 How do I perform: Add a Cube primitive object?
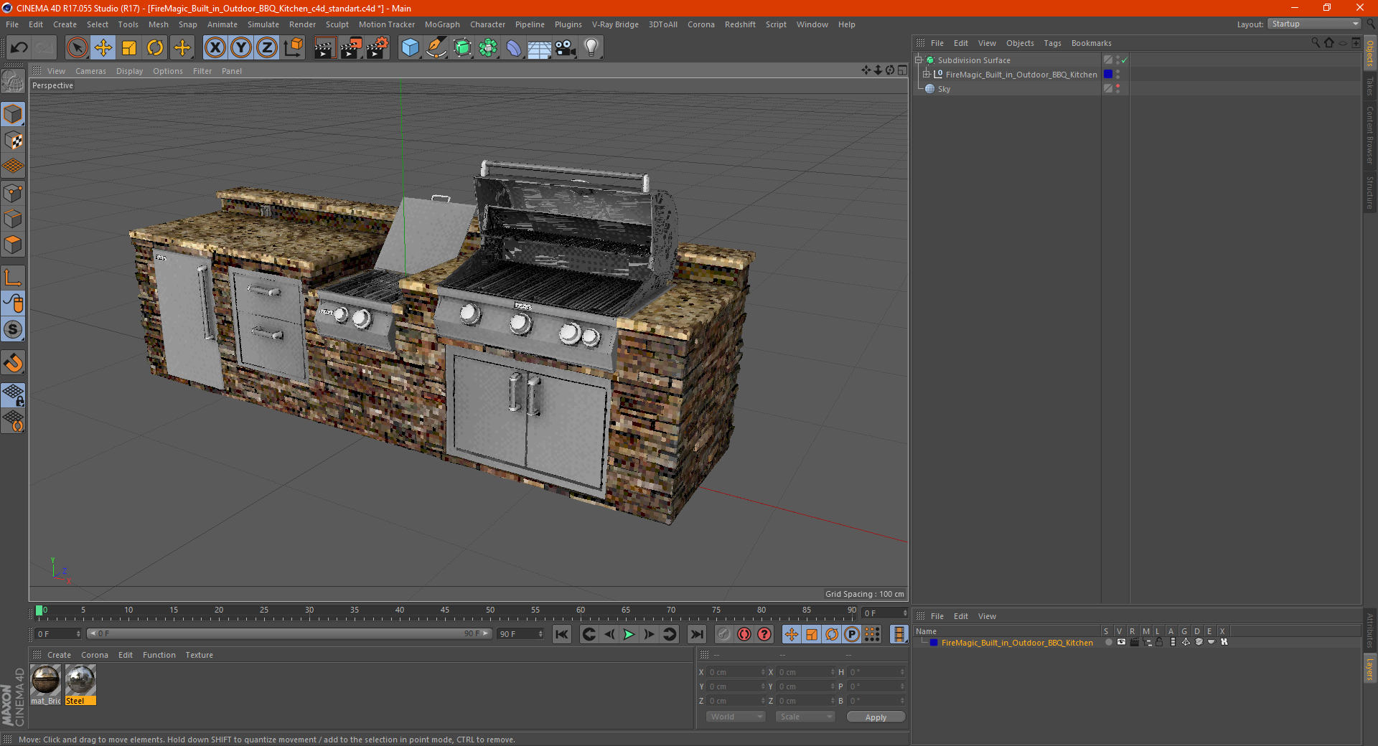(410, 48)
